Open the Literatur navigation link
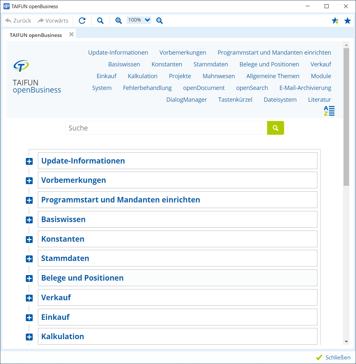356x364 pixels. [320, 100]
